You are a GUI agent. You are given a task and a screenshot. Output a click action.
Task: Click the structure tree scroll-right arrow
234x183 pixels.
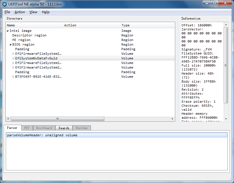[173, 119]
